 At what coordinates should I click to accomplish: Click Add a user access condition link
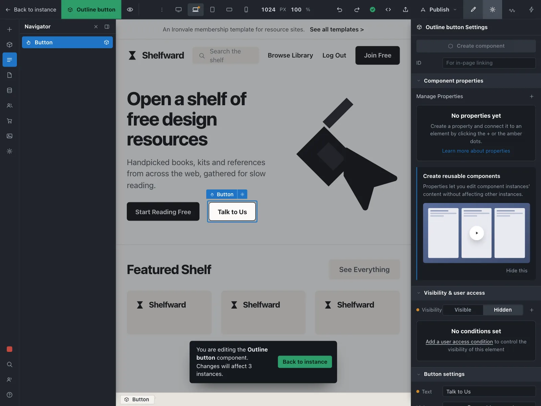click(459, 342)
